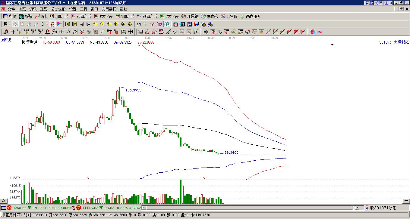Select the red pencil drawing tool

pos(6,32)
